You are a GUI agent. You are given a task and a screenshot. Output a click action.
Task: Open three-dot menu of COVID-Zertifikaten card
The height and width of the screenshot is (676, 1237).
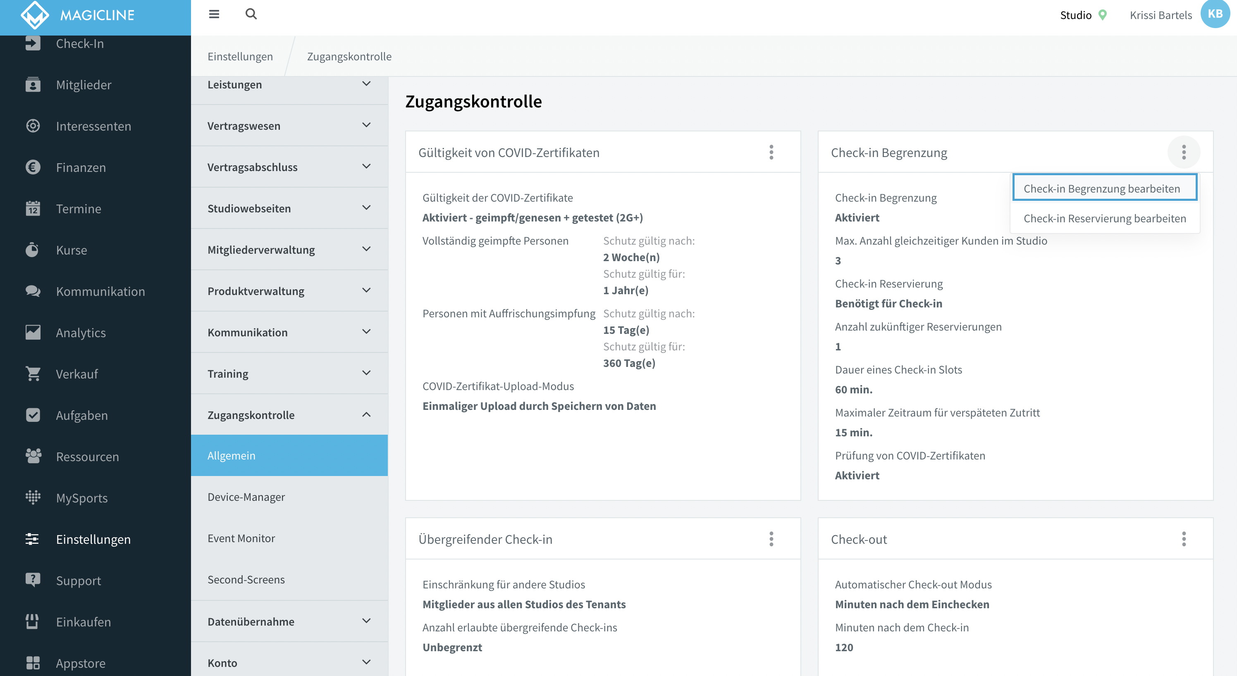771,152
